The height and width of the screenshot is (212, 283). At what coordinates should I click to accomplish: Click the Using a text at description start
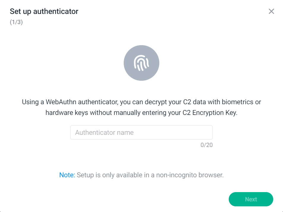[33, 102]
